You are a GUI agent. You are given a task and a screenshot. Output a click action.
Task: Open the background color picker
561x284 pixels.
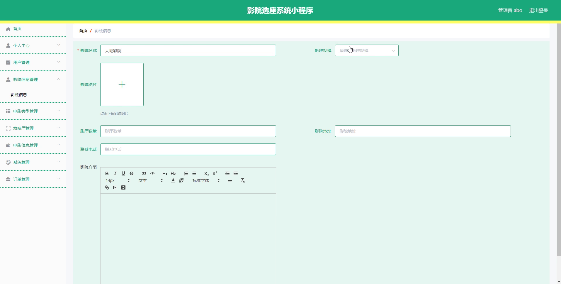point(181,180)
